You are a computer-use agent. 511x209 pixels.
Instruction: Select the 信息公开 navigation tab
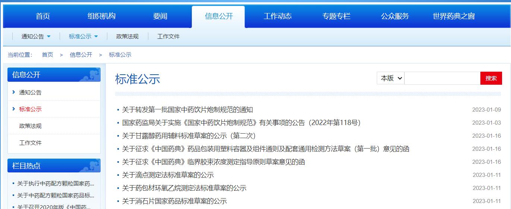click(219, 16)
